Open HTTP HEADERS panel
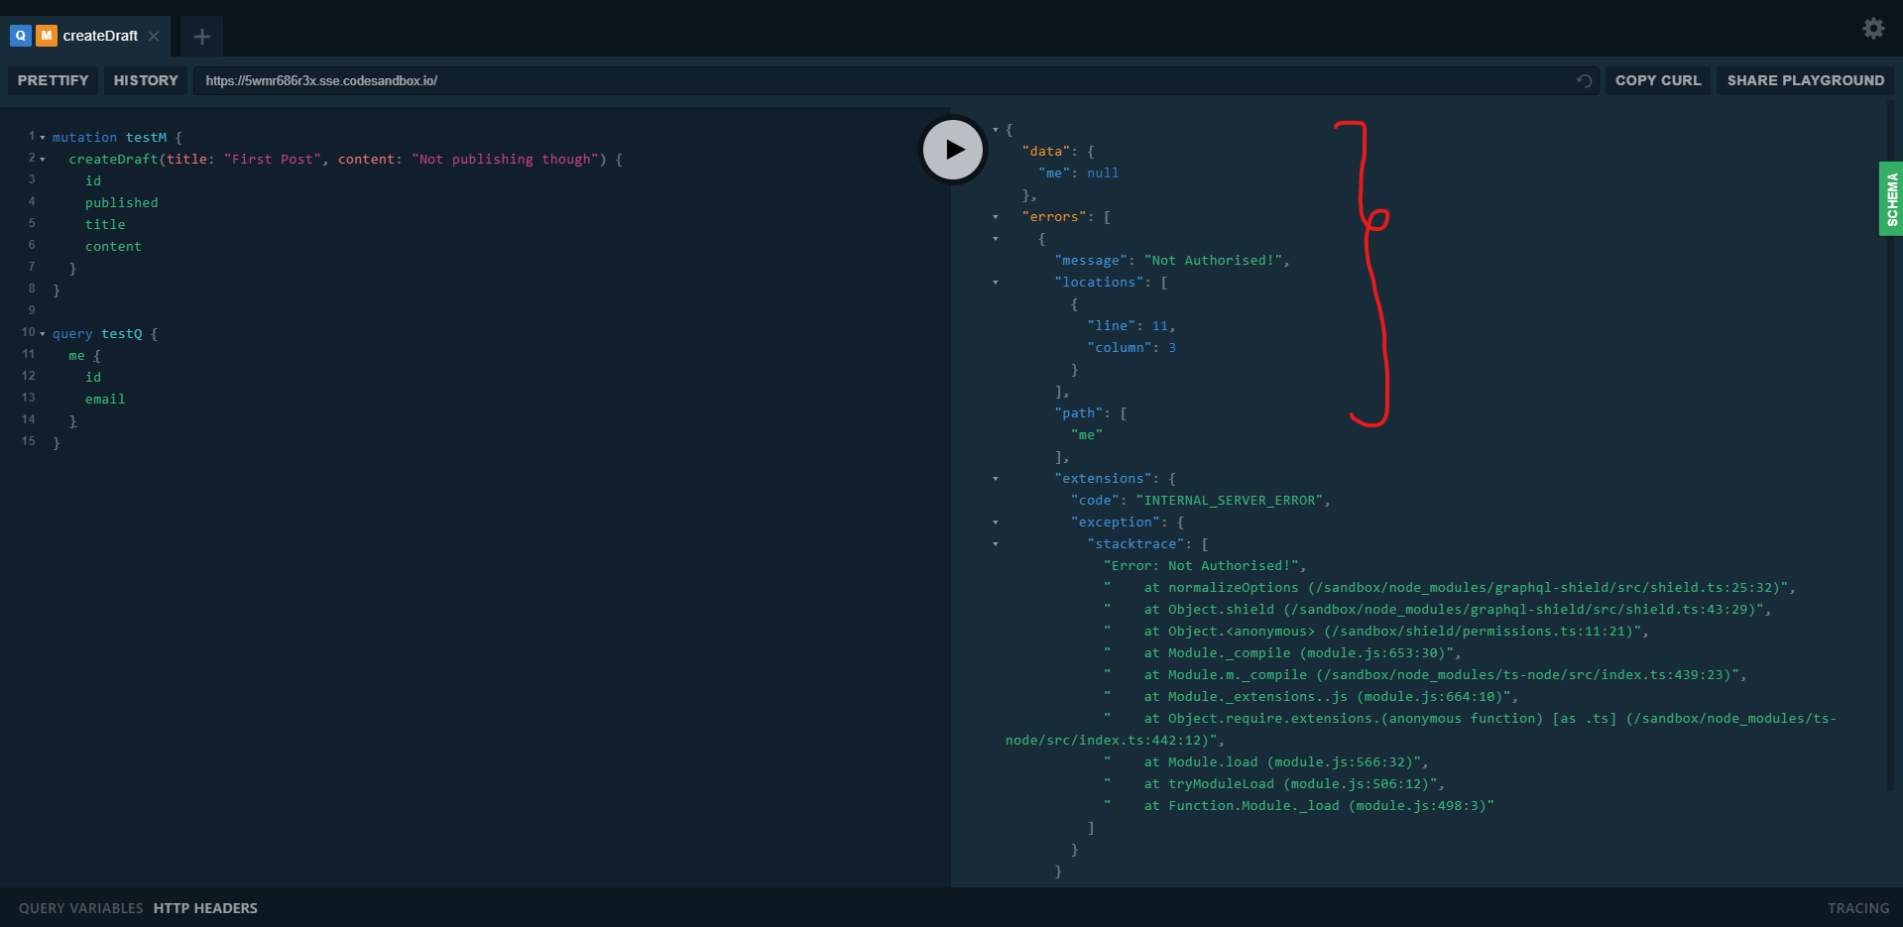This screenshot has height=927, width=1903. point(205,908)
